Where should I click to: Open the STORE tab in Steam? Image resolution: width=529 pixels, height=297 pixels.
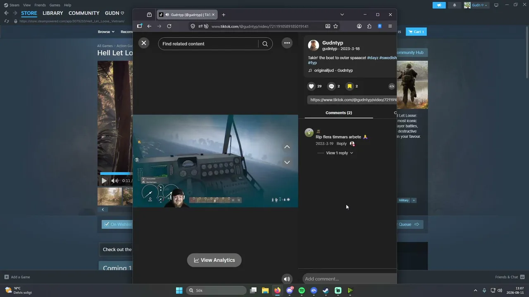(29, 13)
